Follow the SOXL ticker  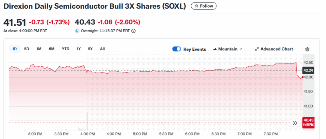click(204, 6)
